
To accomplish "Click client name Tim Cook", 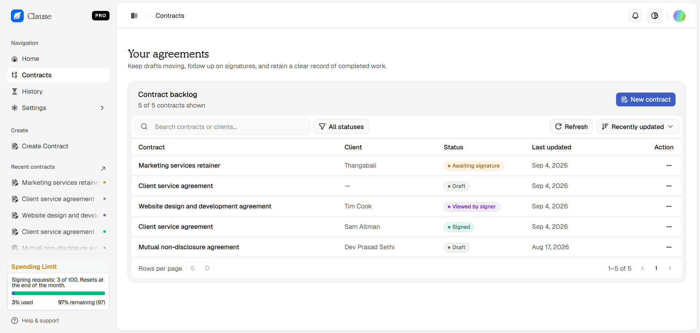I will tap(358, 206).
